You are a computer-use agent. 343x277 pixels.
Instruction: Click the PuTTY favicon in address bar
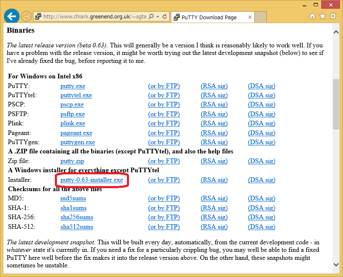pyautogui.click(x=38, y=16)
